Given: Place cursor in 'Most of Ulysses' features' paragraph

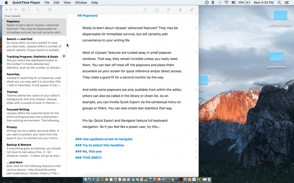Looking at the screenshot, I should [x=132, y=65].
